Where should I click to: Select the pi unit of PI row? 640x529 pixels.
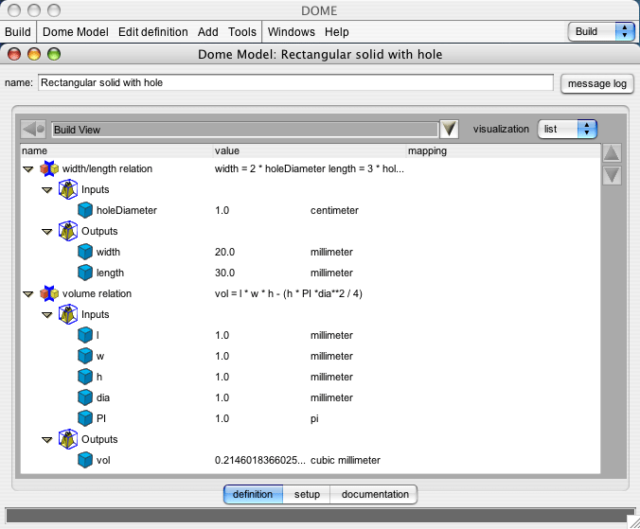[x=314, y=419]
